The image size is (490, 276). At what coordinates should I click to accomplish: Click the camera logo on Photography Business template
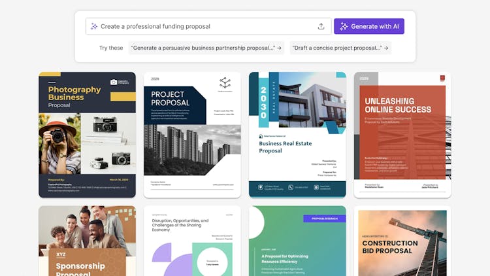114,82
